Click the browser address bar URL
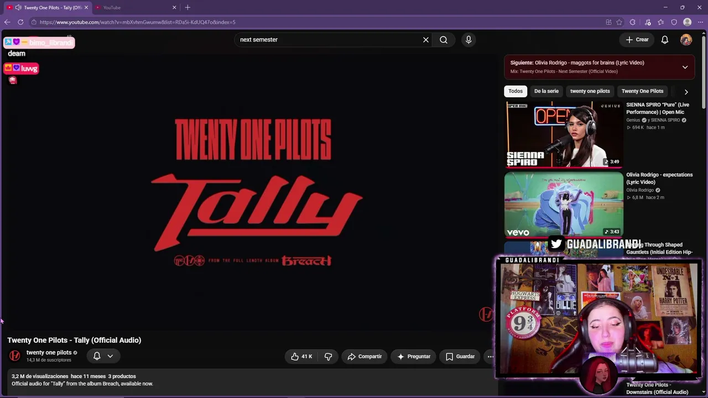 tap(138, 22)
